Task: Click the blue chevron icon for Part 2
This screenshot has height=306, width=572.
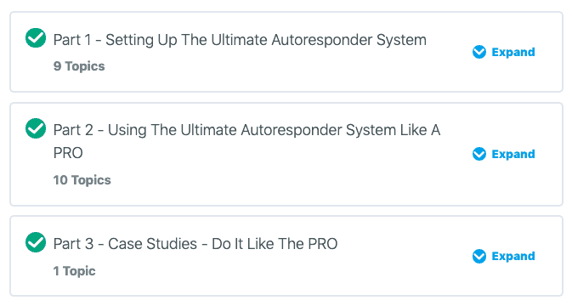Action: [479, 154]
